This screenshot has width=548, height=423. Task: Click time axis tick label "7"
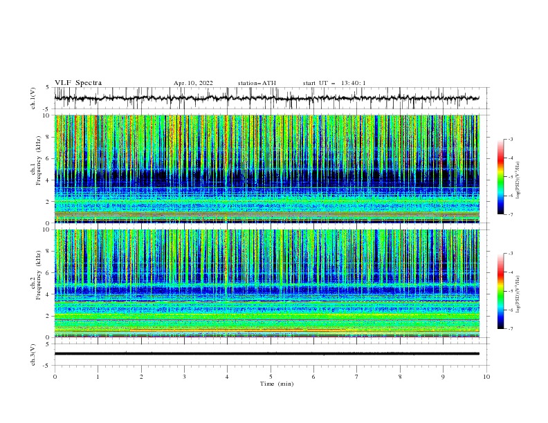(357, 377)
